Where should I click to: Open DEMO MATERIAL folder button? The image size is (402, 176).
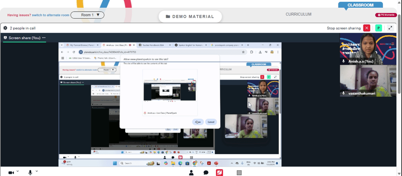pos(190,16)
